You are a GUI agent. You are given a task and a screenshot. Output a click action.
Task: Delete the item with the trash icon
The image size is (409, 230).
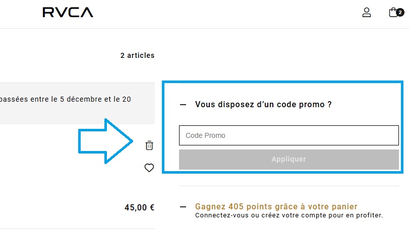149,145
